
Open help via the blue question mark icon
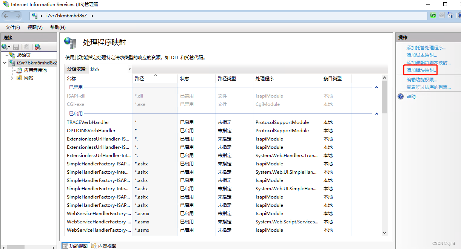tap(400, 96)
